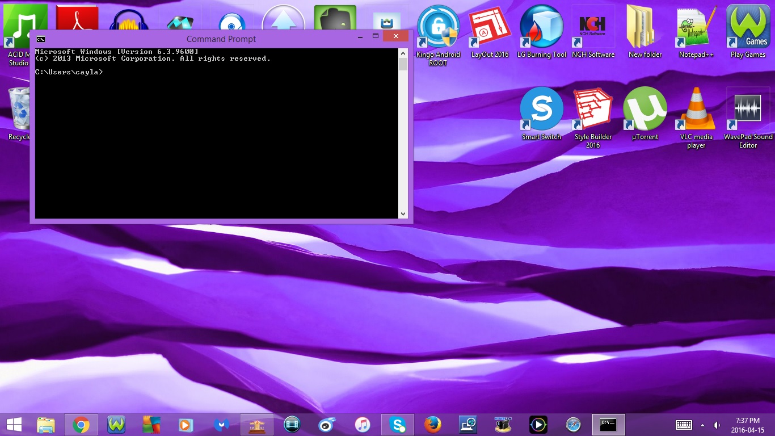Minimize the Command Prompt window
This screenshot has height=436, width=775.
pos(360,36)
